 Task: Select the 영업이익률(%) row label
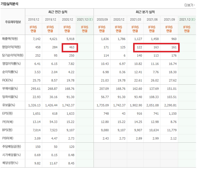11,64
